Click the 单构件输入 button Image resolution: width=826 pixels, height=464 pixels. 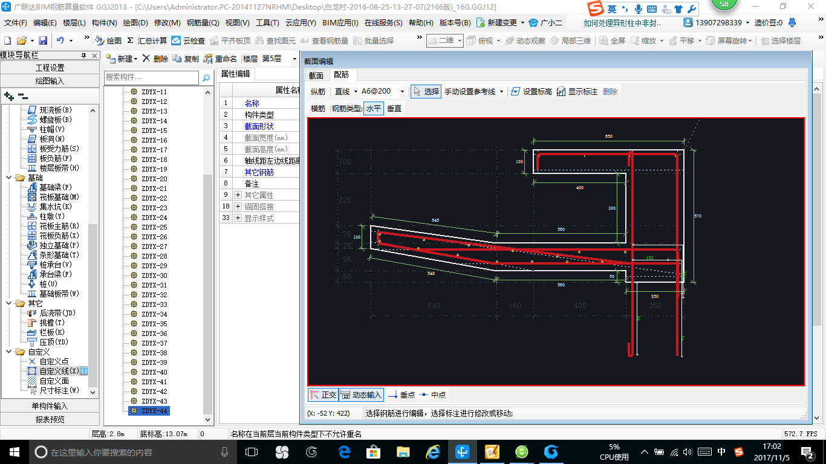pyautogui.click(x=50, y=406)
